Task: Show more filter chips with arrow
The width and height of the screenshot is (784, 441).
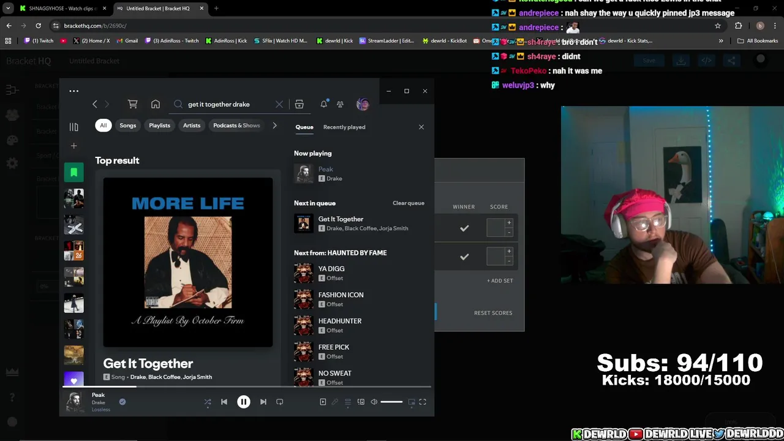Action: pos(274,126)
